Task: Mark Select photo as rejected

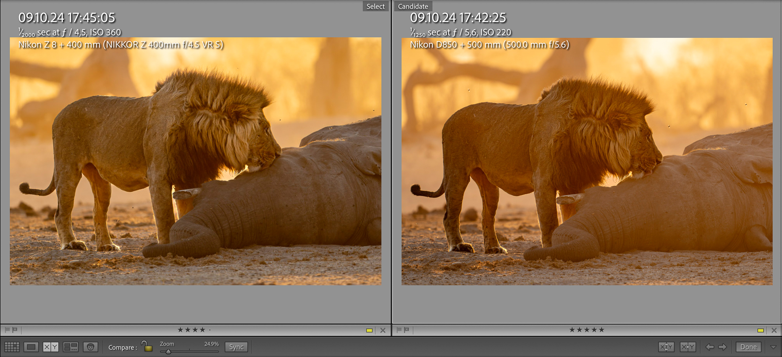Action: 15,330
